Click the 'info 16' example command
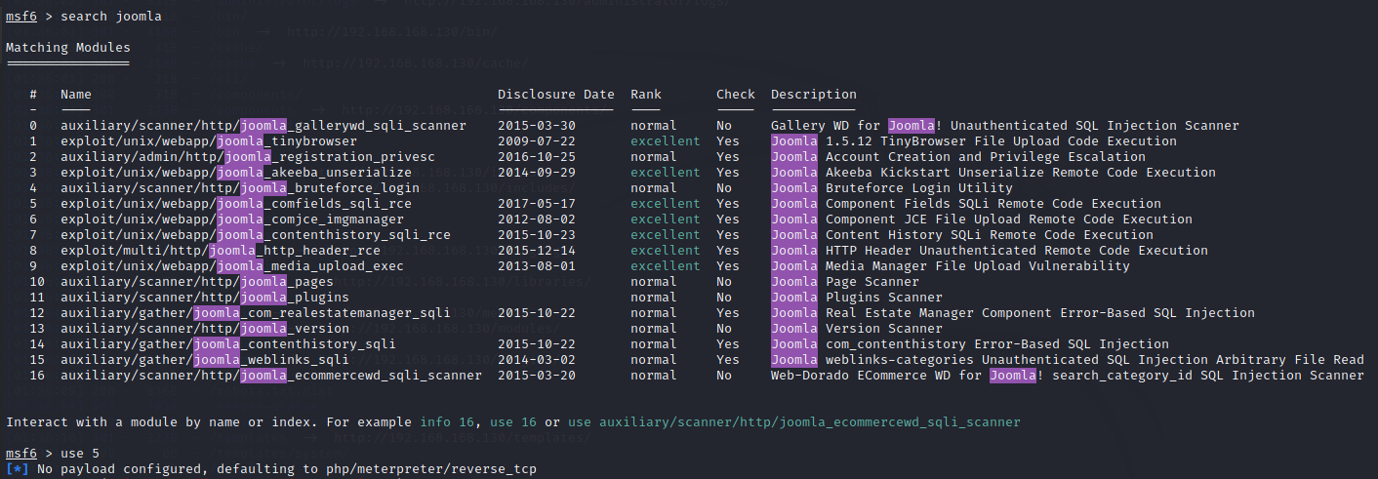The image size is (1378, 479). [x=446, y=422]
